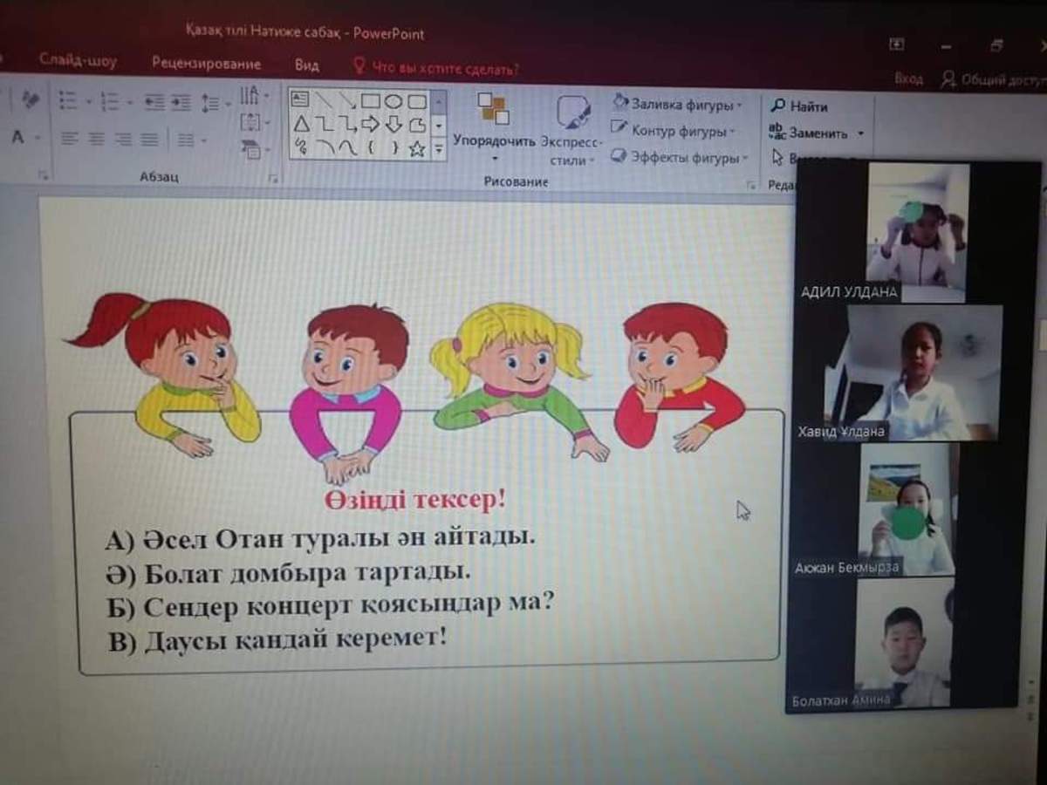Switch to the Рецензирование tab

click(x=206, y=64)
